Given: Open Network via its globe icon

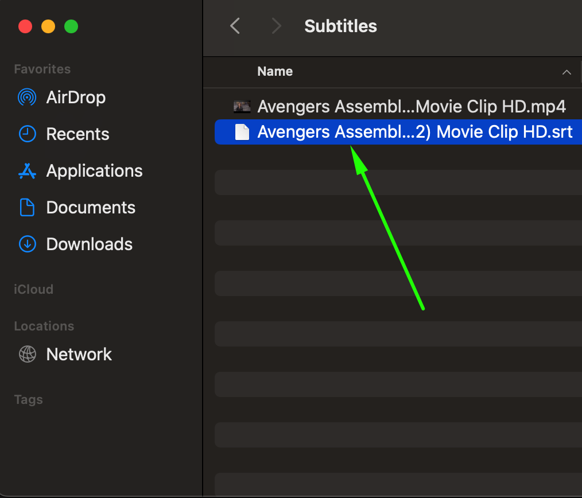Looking at the screenshot, I should click(x=27, y=355).
